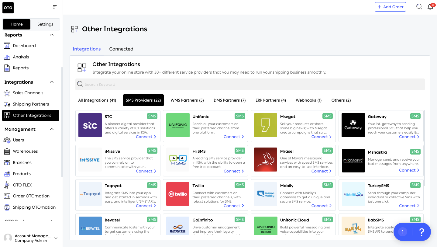
Task: Connect the Msegat integration
Action: point(322,137)
